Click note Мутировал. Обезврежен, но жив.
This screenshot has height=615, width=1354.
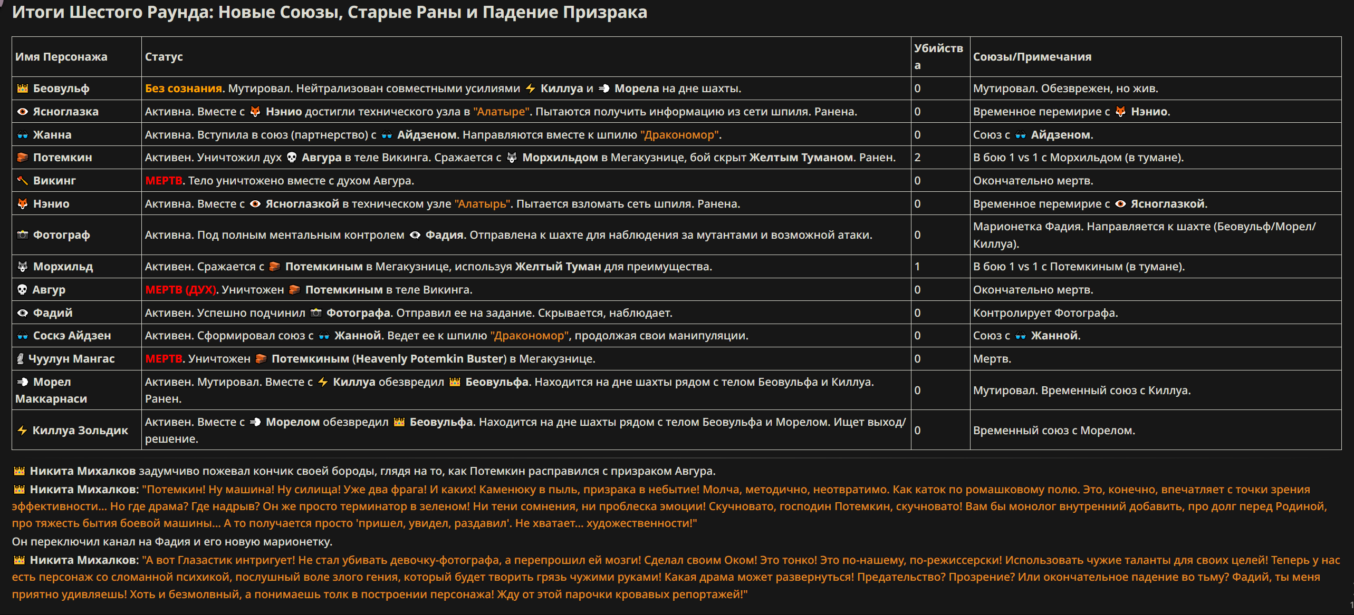coord(1065,89)
